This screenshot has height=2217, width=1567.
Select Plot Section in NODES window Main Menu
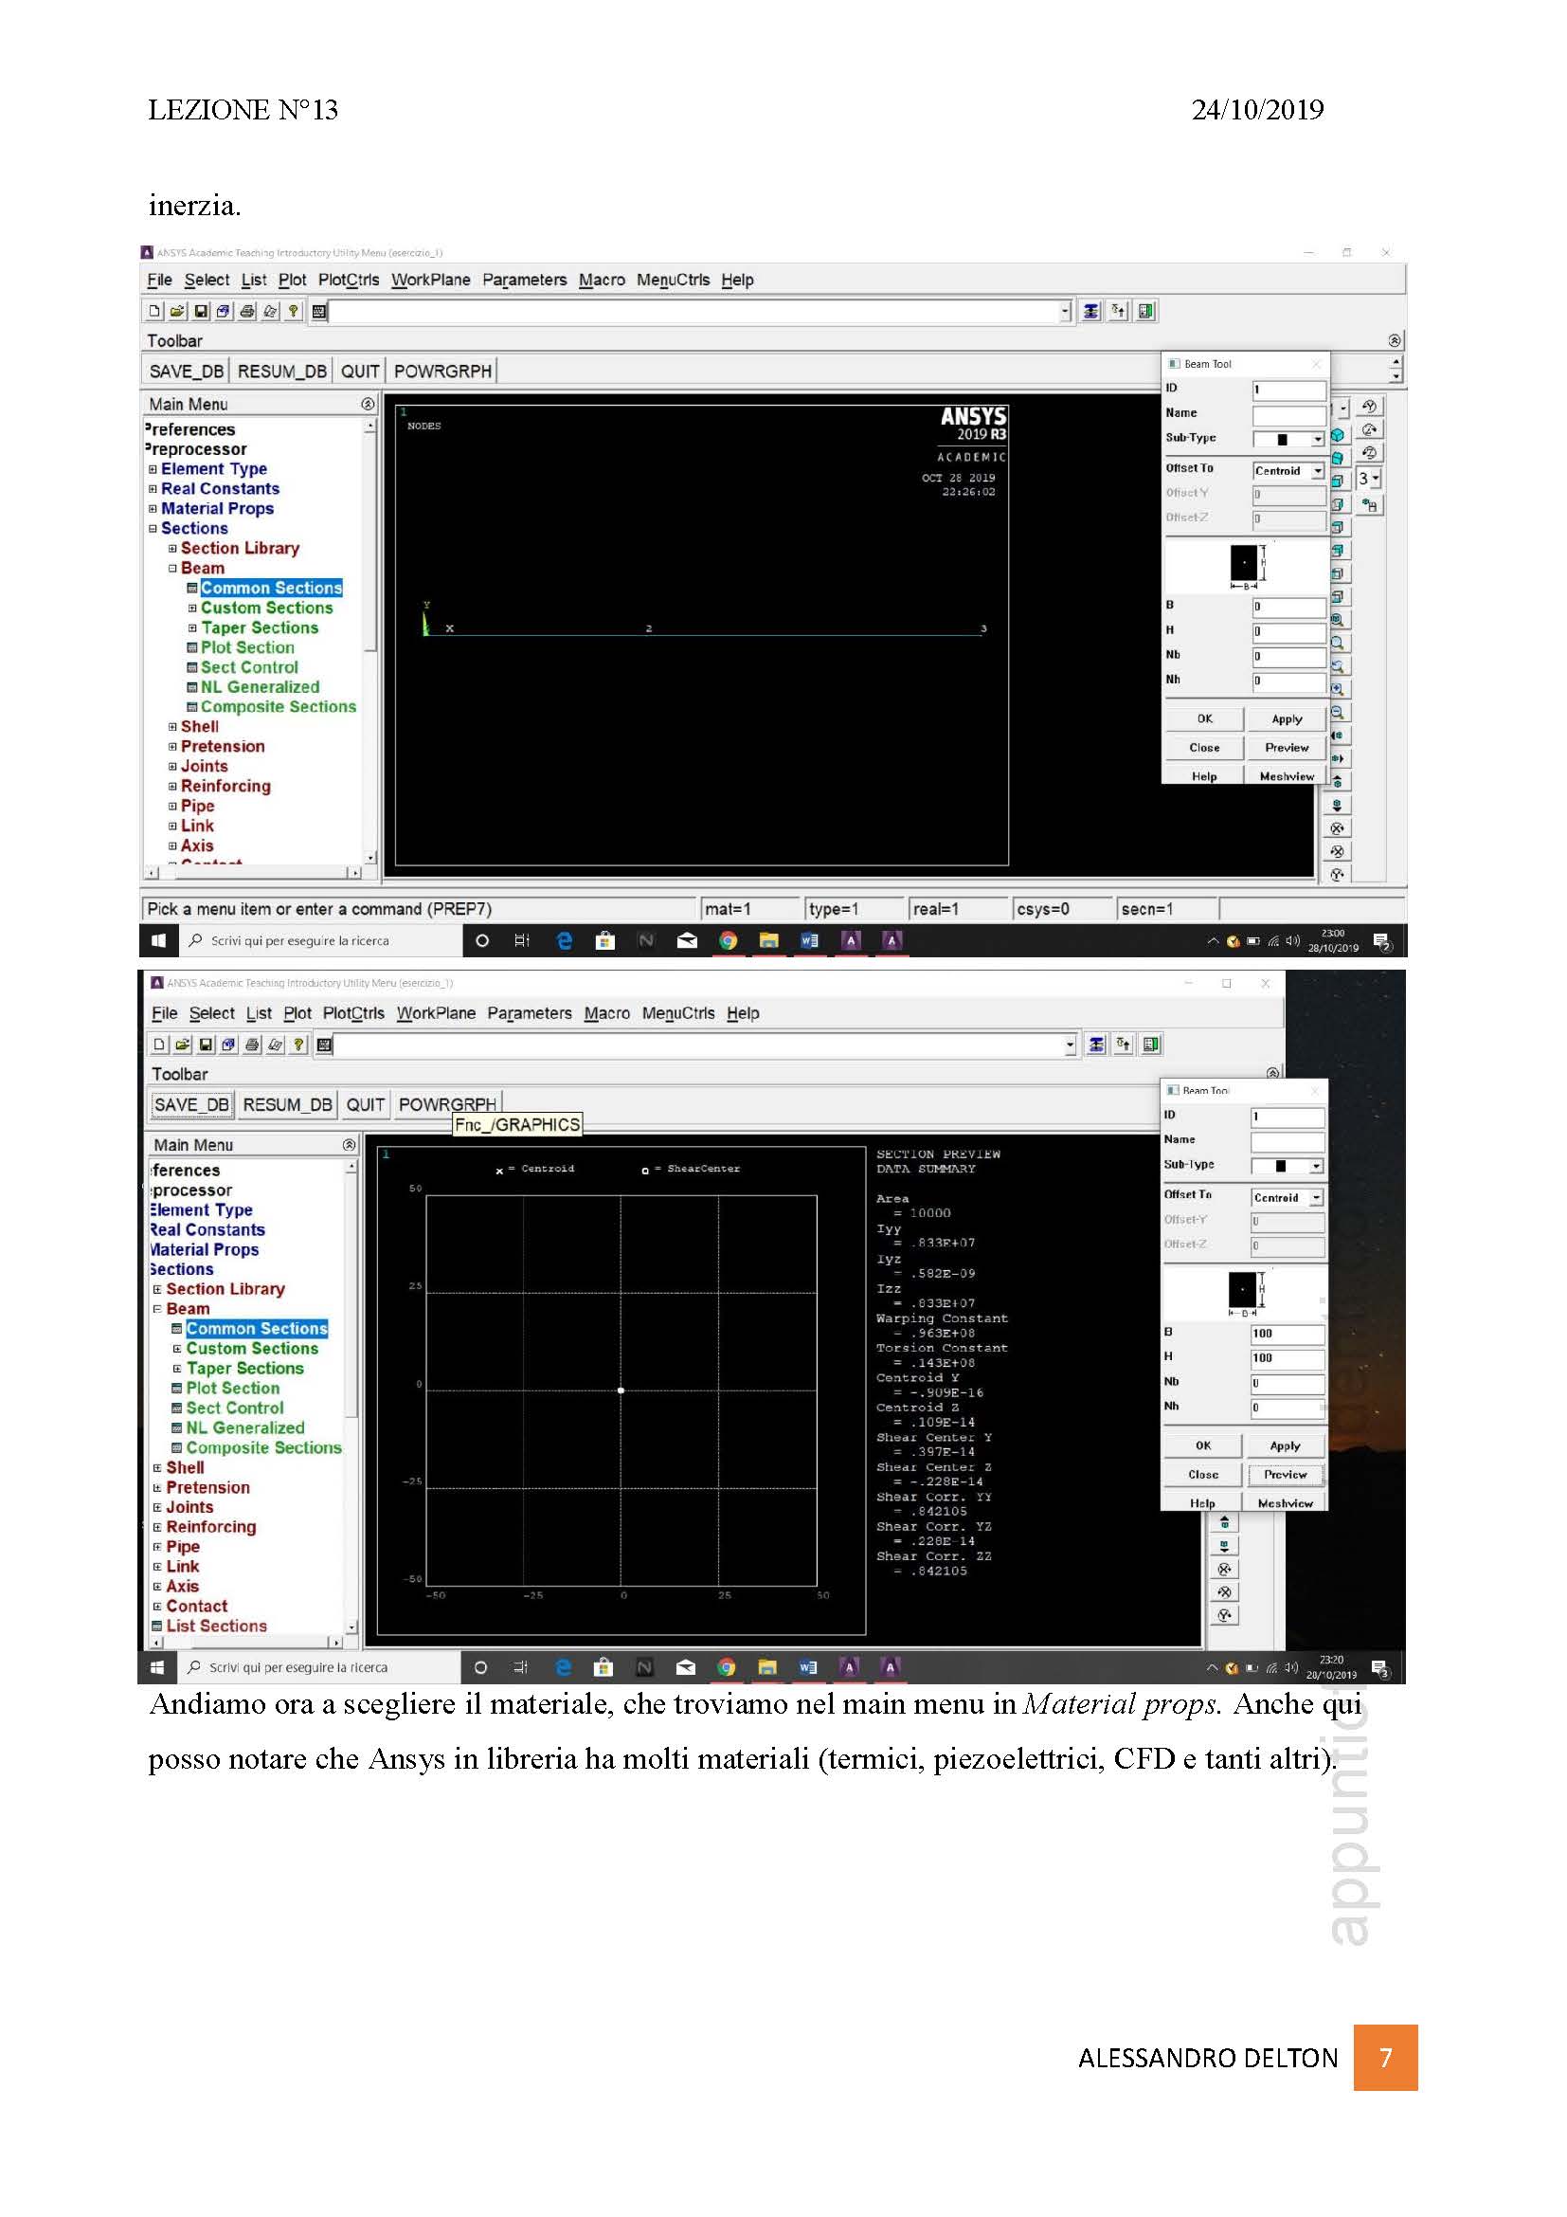pos(247,648)
